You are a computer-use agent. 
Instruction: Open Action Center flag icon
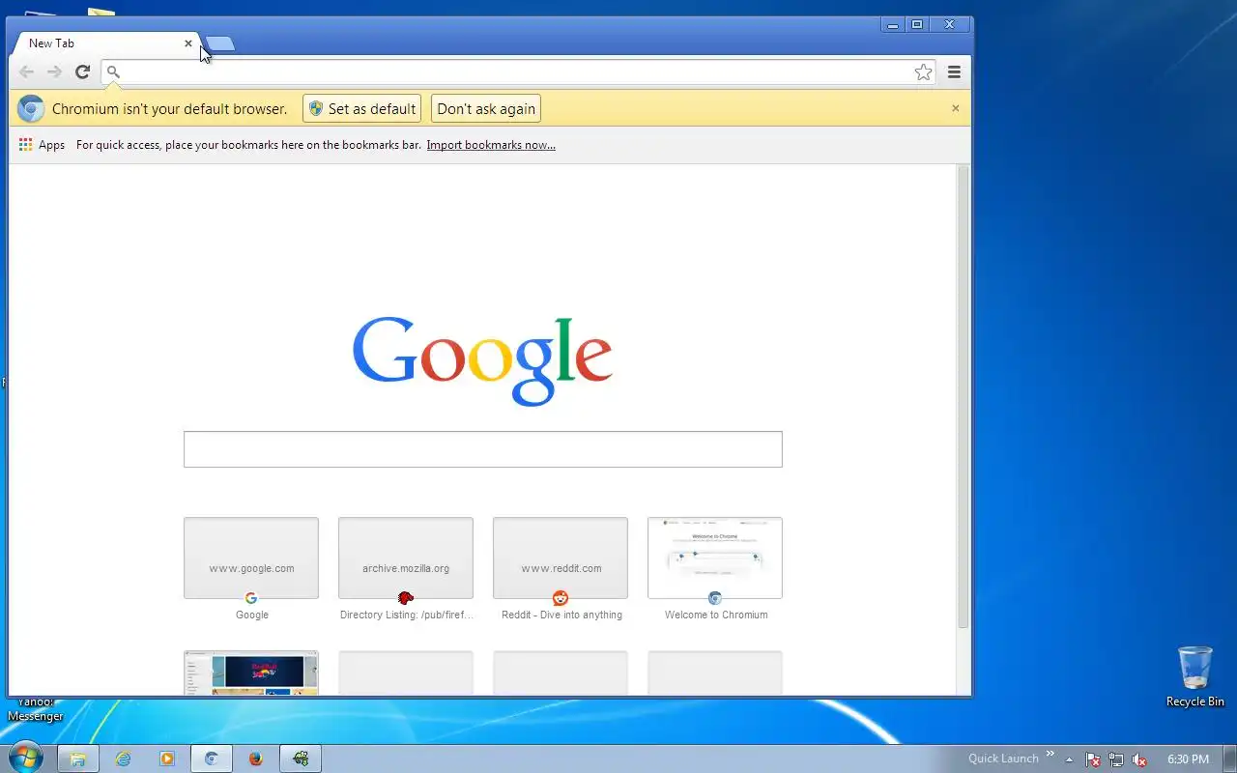(x=1093, y=759)
